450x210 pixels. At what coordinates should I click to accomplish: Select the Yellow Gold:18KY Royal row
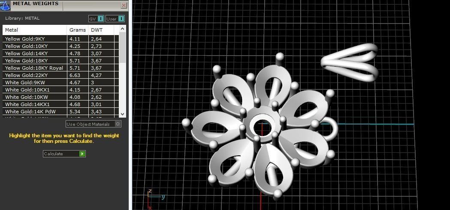60,68
